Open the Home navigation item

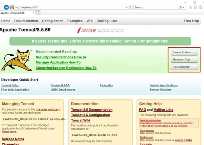click(x=6, y=21)
